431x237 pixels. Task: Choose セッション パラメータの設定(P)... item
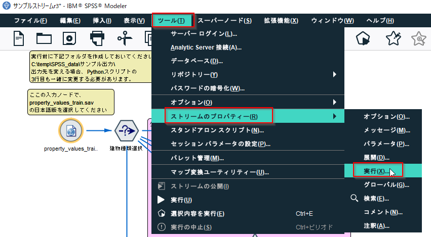click(x=248, y=144)
